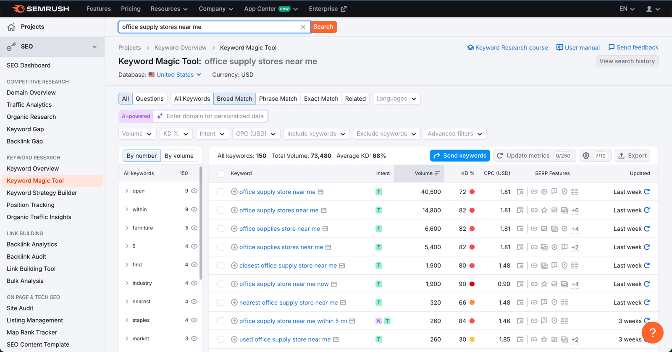Click the N intent badge in 'within 5 mi' row
Viewport: 672px width, 352px height.
379,321
